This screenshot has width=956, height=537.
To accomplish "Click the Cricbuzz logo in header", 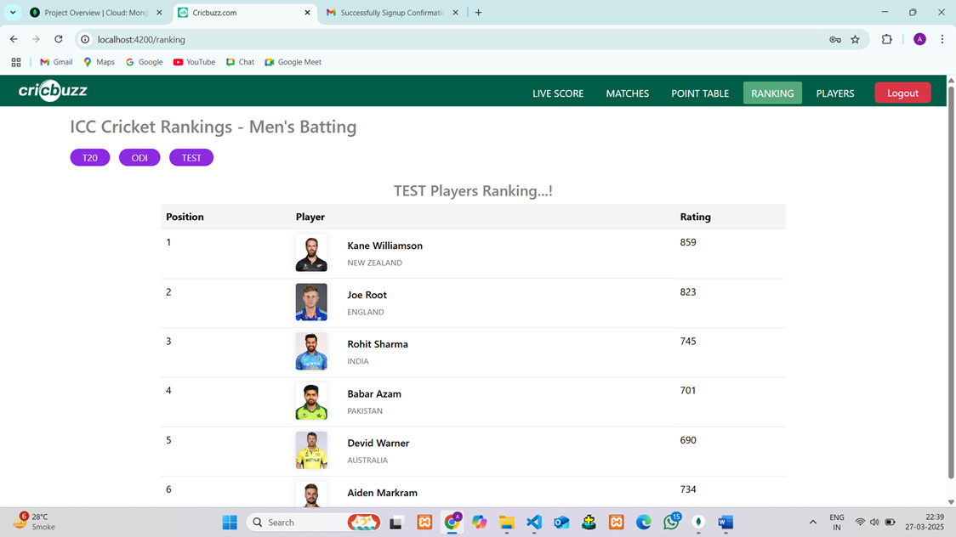I will tap(53, 91).
